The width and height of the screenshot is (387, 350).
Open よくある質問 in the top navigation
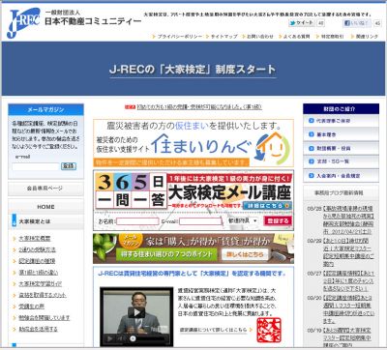coord(294,37)
